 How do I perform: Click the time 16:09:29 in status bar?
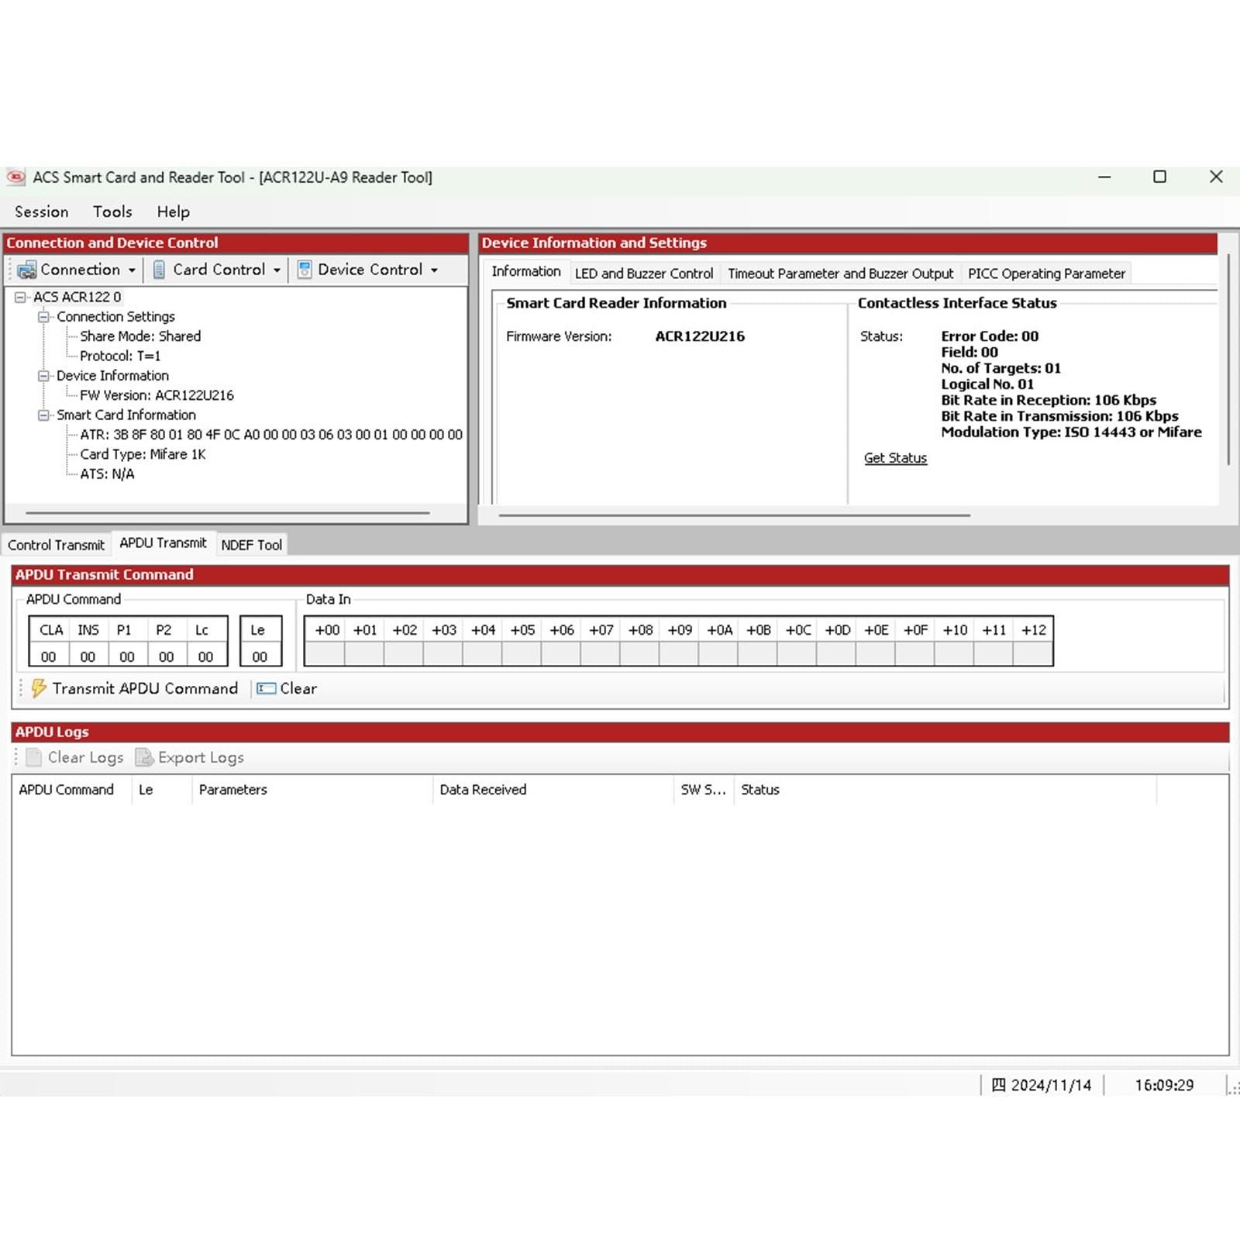pyautogui.click(x=1164, y=1085)
